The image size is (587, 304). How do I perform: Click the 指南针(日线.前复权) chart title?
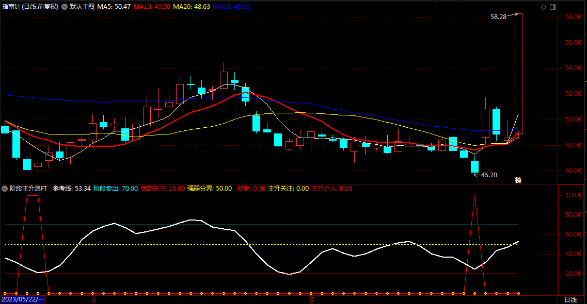tap(30, 7)
